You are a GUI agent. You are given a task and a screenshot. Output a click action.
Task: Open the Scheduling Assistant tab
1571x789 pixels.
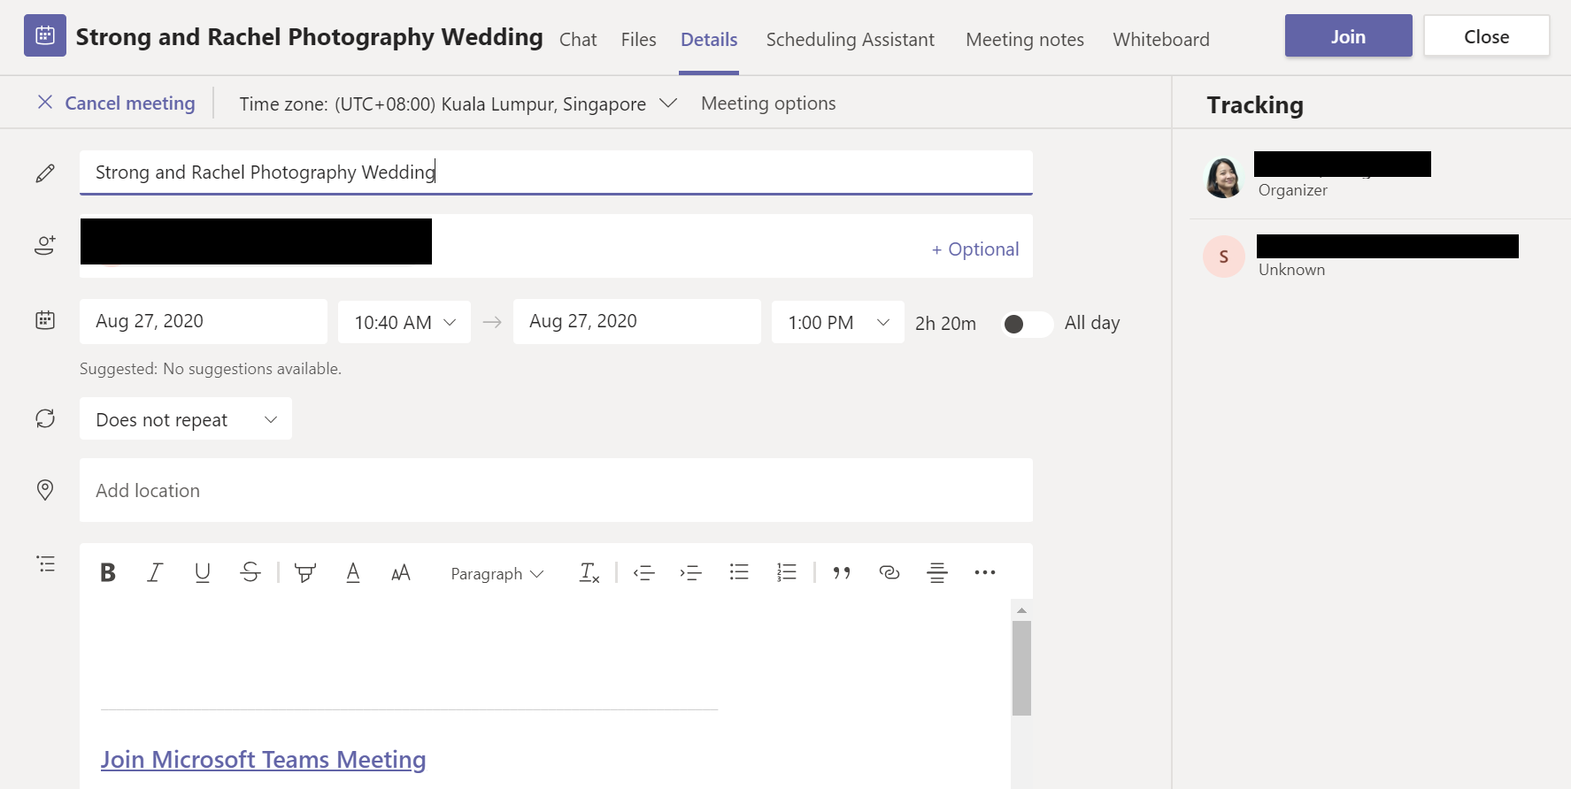pyautogui.click(x=851, y=39)
